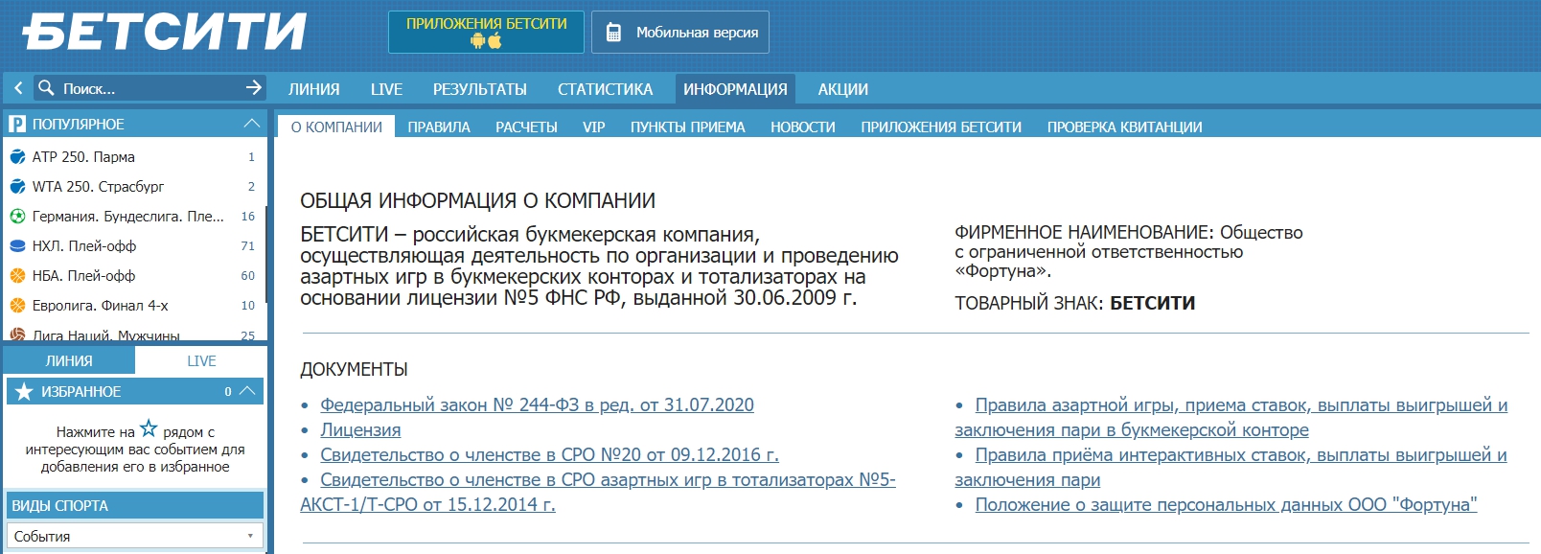This screenshot has width=1541, height=554.
Task: Open the ПРОВЕРКА КВИТАНЦИИ tab
Action: [x=1124, y=127]
